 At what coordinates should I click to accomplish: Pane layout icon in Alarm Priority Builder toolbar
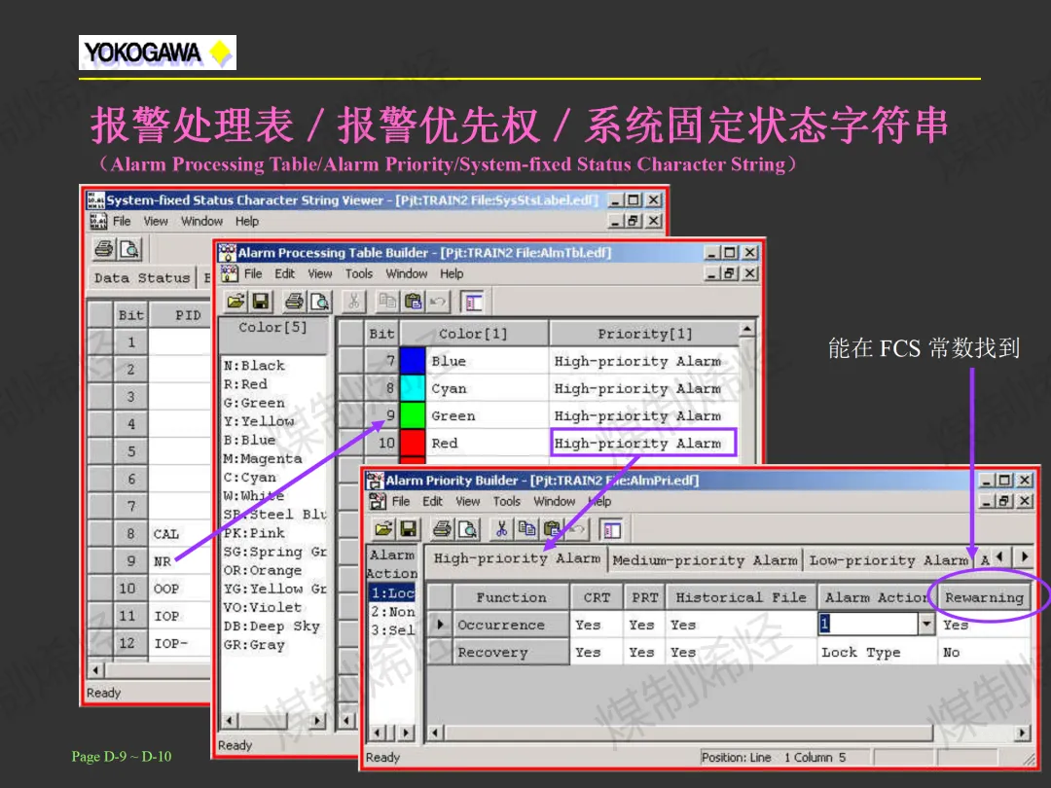pos(611,530)
